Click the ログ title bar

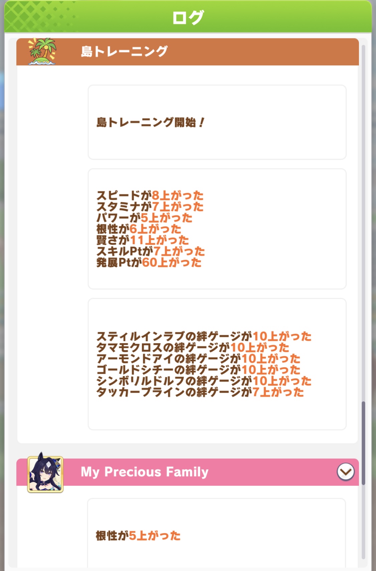[188, 16]
